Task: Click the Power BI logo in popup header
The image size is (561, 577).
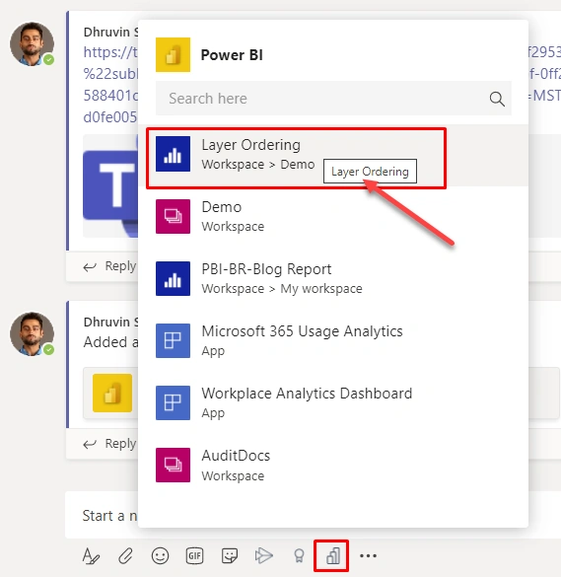Action: (x=173, y=54)
